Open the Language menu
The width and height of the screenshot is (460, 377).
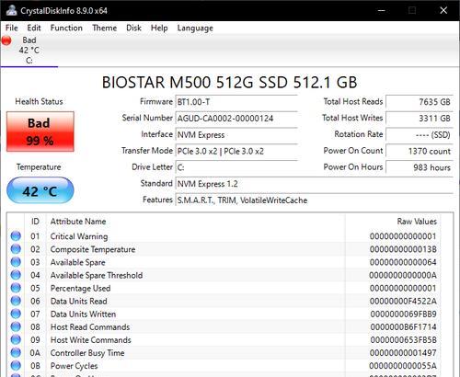coord(195,28)
